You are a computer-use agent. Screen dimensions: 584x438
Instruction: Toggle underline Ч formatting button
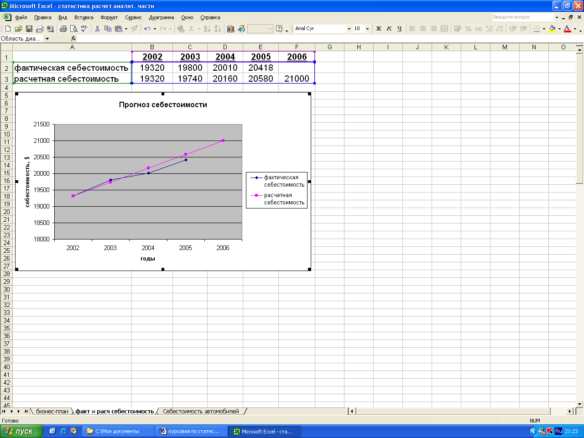[399, 29]
